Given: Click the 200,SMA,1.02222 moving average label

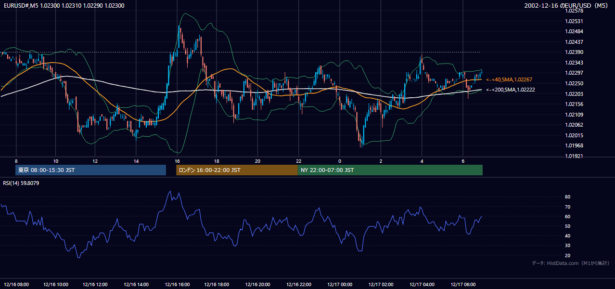Looking at the screenshot, I should point(510,90).
